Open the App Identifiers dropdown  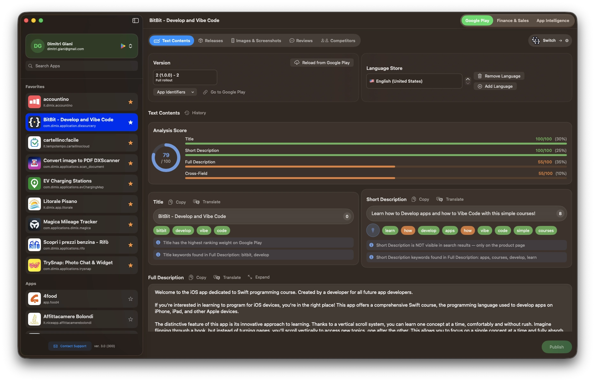tap(175, 92)
